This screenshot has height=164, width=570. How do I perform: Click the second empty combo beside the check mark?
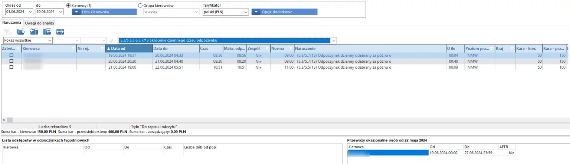click(x=94, y=40)
